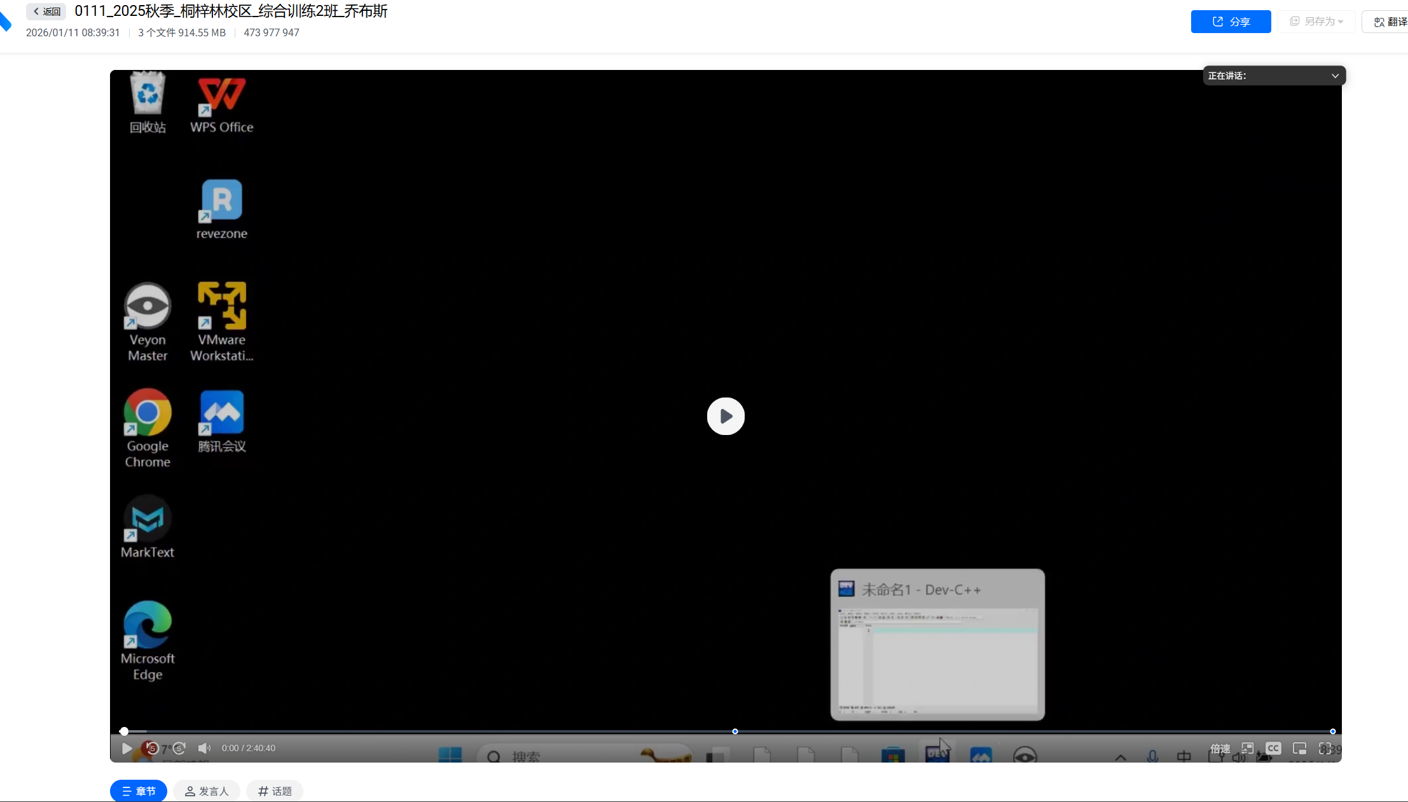
Task: Skip forward 5 seconds
Action: [x=179, y=748]
